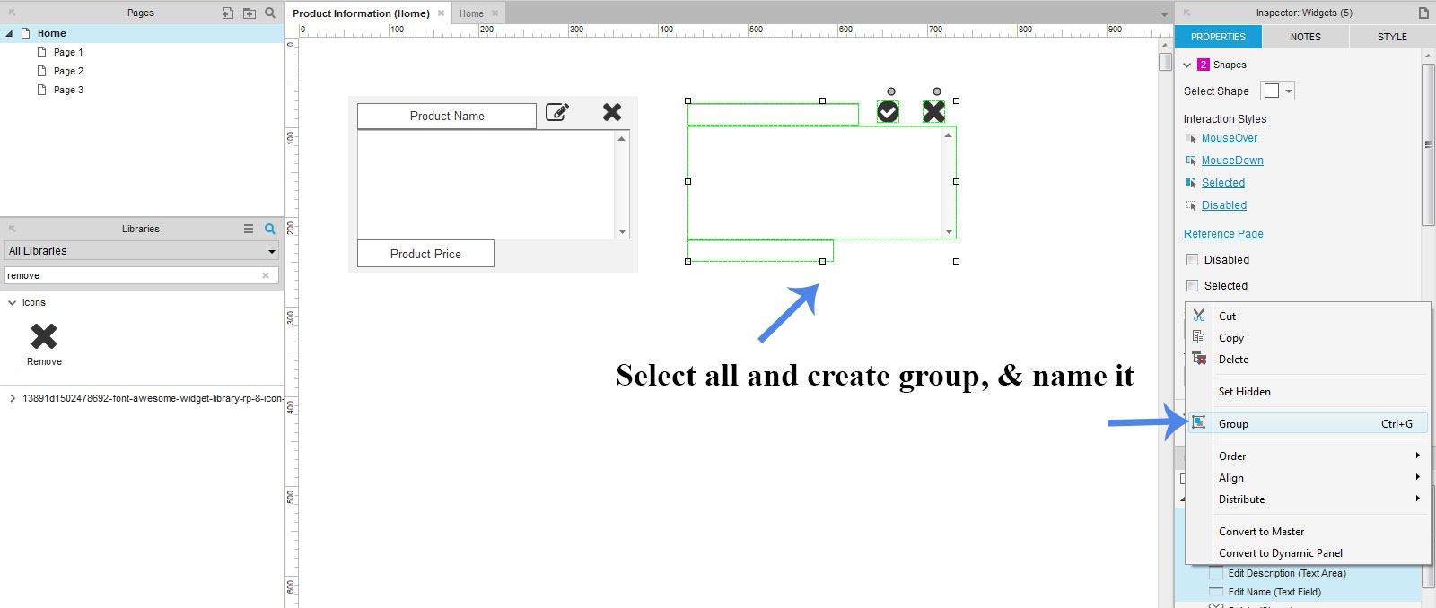
Task: Add a new folder in Pages panel
Action: (x=250, y=13)
